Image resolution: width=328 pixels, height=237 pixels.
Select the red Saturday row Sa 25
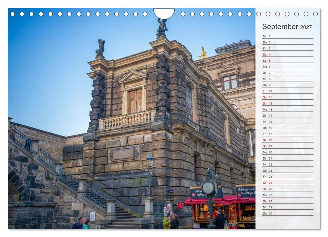(287, 183)
